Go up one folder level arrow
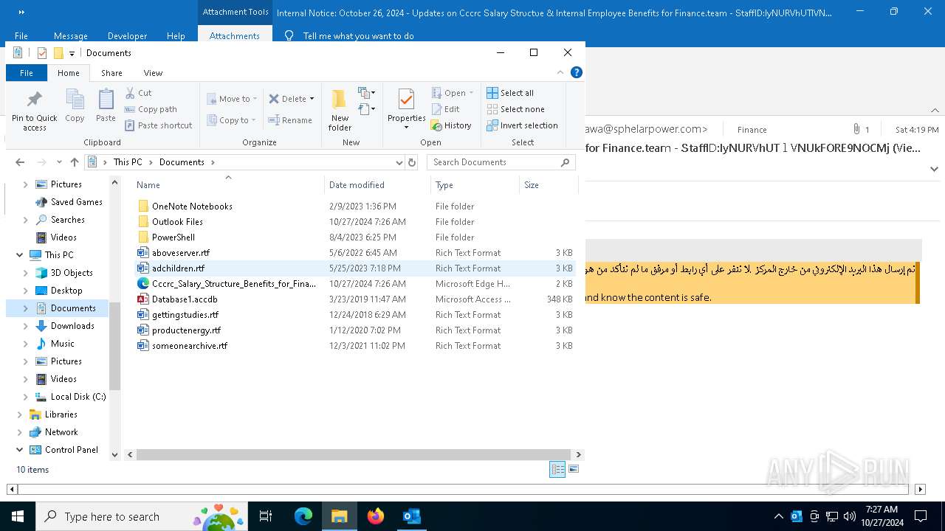Viewport: 945px width, 531px height. tap(74, 162)
